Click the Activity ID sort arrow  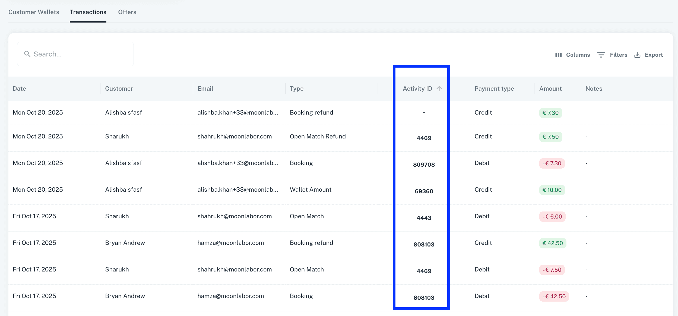click(x=439, y=89)
